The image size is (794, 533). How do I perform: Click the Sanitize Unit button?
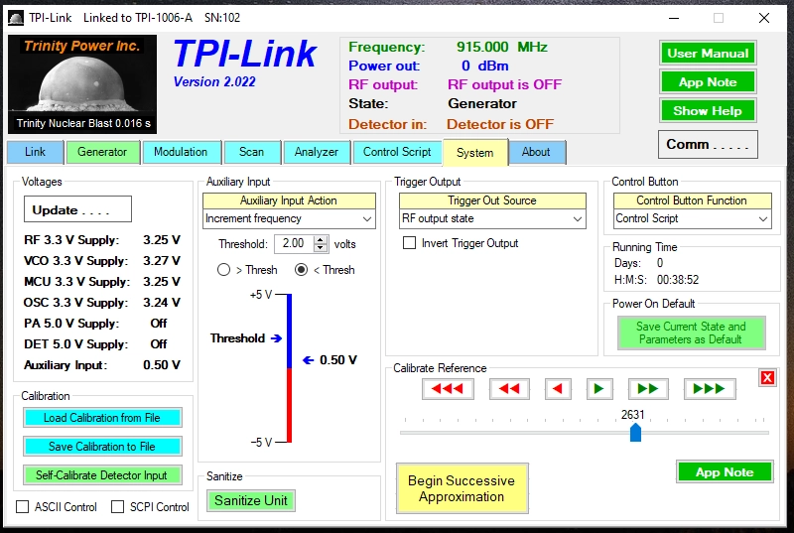pos(251,500)
